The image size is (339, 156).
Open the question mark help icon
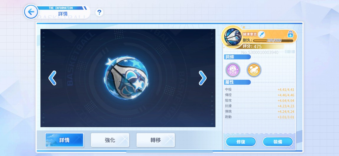click(99, 13)
